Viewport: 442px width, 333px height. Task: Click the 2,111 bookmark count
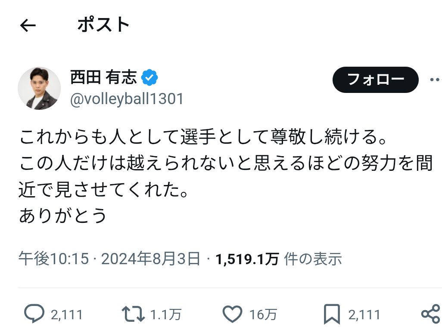364,314
